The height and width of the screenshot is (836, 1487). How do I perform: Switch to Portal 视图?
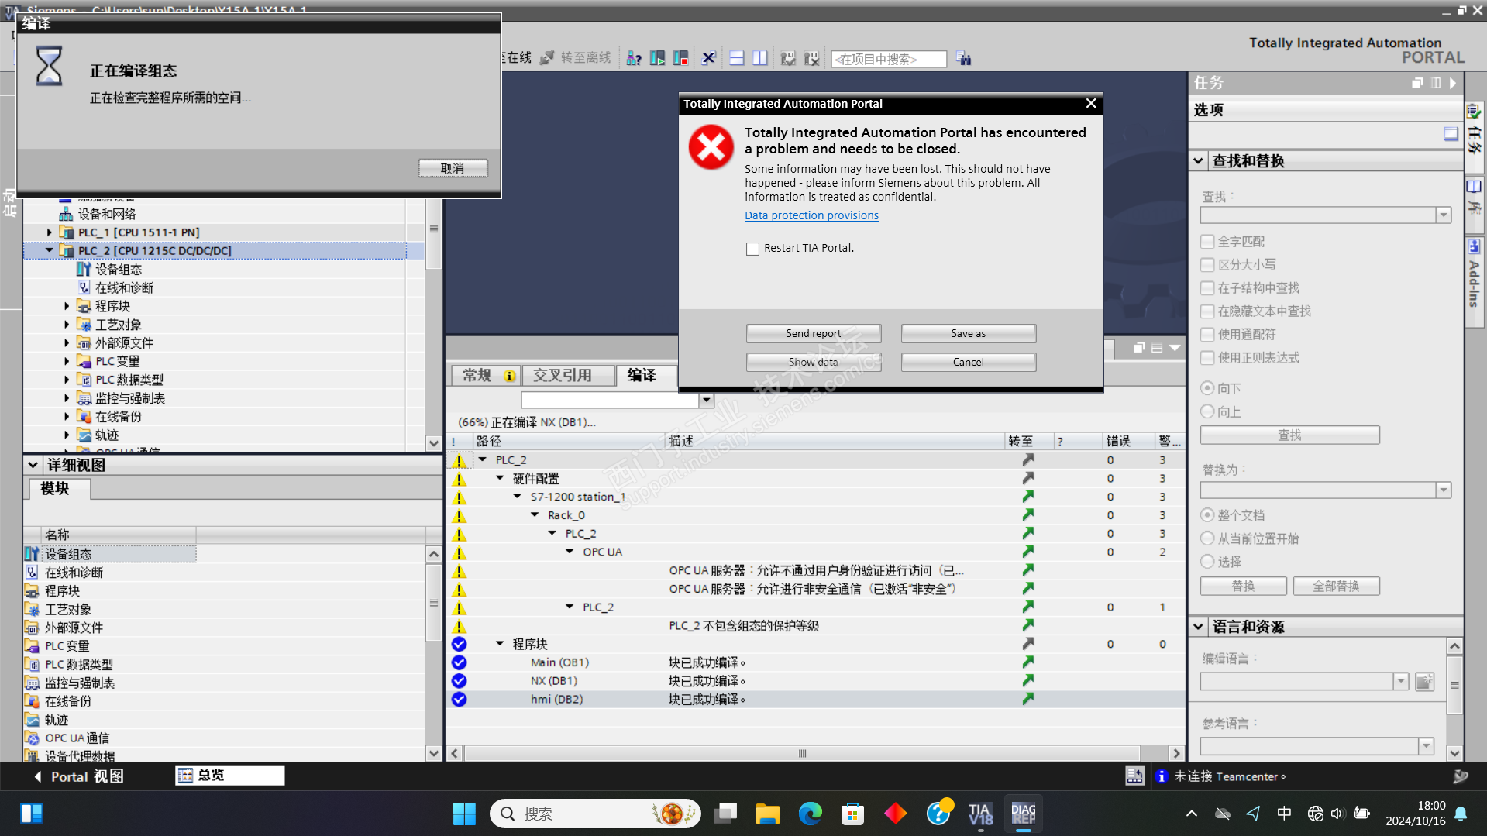[79, 776]
